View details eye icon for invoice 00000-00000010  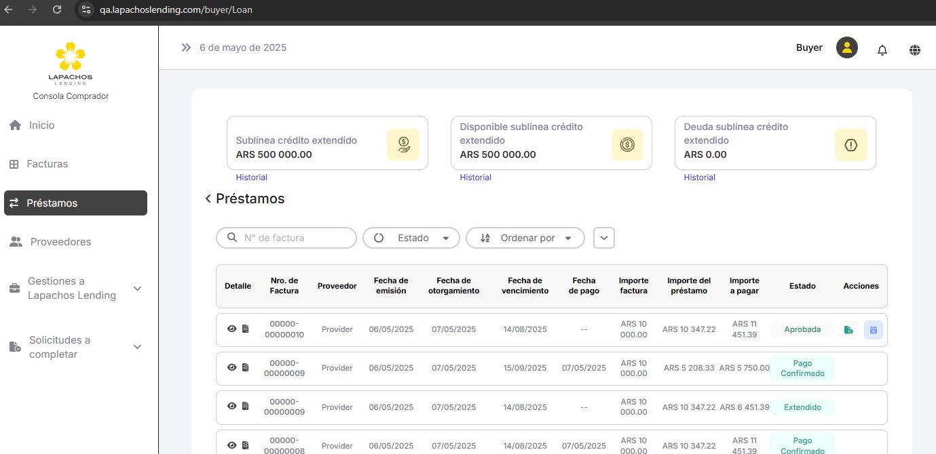231,329
